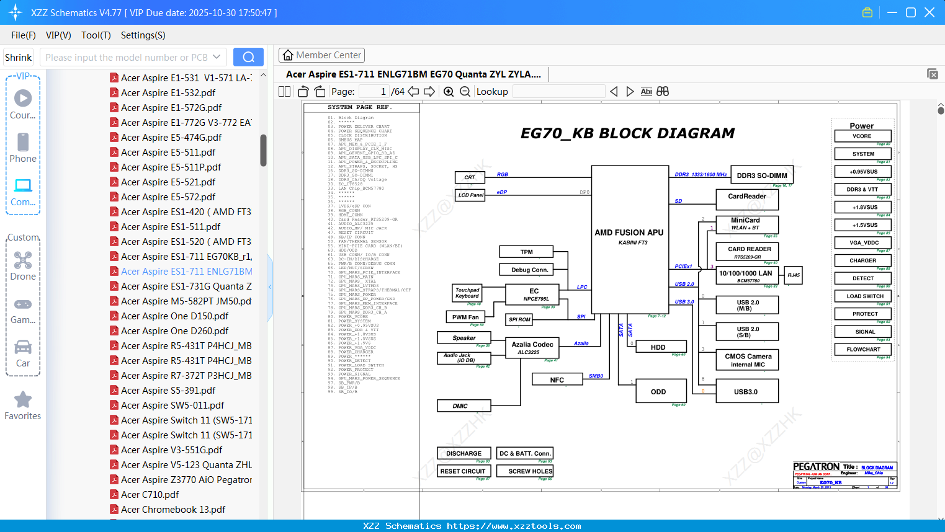Open the Car category
Screen dimensions: 945x532
point(23,353)
